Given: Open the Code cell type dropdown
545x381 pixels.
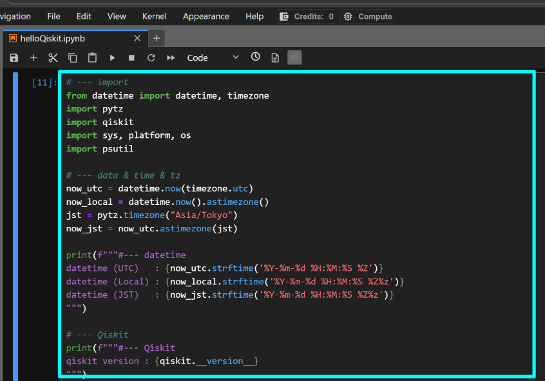Looking at the screenshot, I should (x=213, y=58).
